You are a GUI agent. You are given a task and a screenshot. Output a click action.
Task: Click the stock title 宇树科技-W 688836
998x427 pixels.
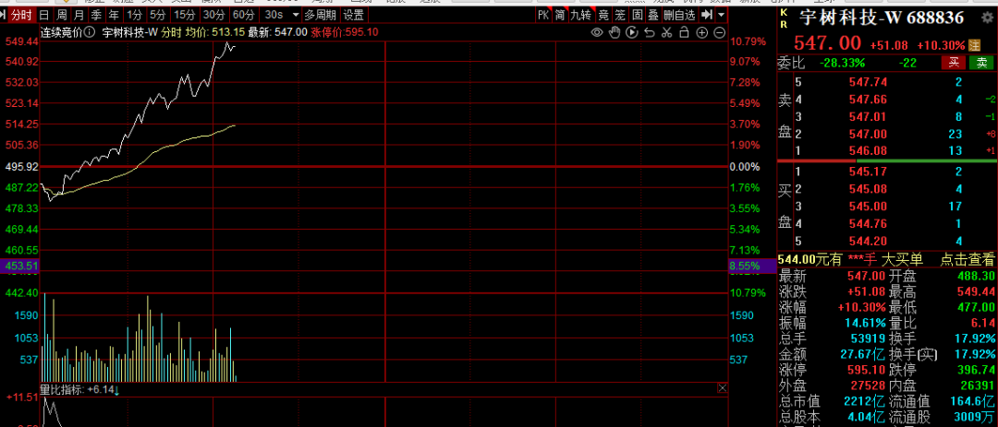(x=881, y=18)
